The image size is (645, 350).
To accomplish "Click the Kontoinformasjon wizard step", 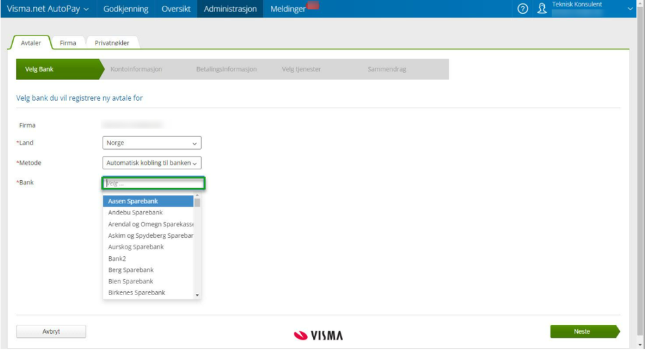I will [136, 69].
